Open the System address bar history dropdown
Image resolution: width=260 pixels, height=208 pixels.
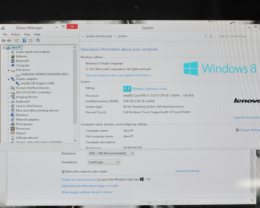coord(205,36)
